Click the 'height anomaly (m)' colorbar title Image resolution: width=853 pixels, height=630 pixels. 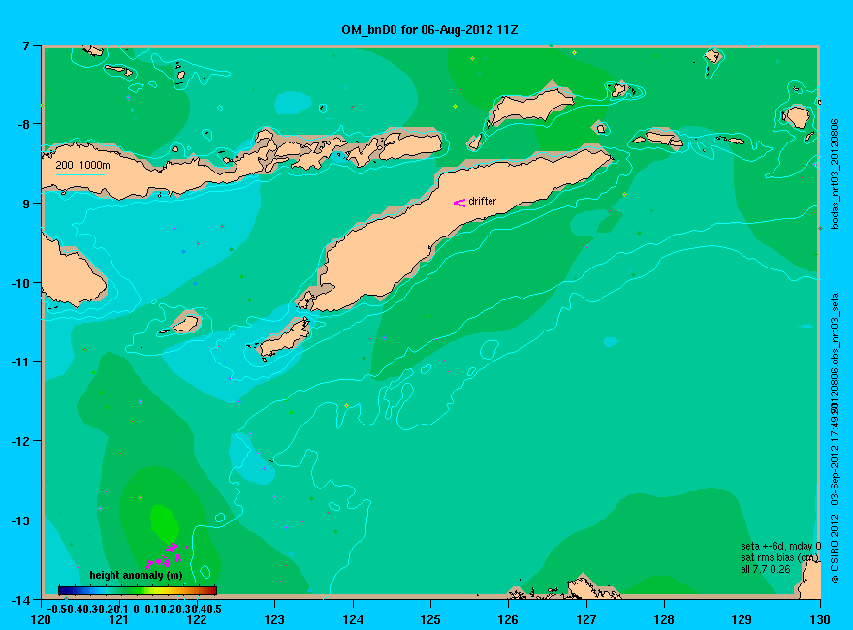(136, 575)
